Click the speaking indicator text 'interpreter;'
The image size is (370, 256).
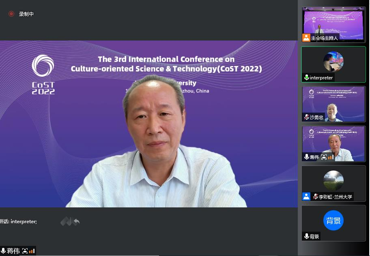(x=24, y=222)
